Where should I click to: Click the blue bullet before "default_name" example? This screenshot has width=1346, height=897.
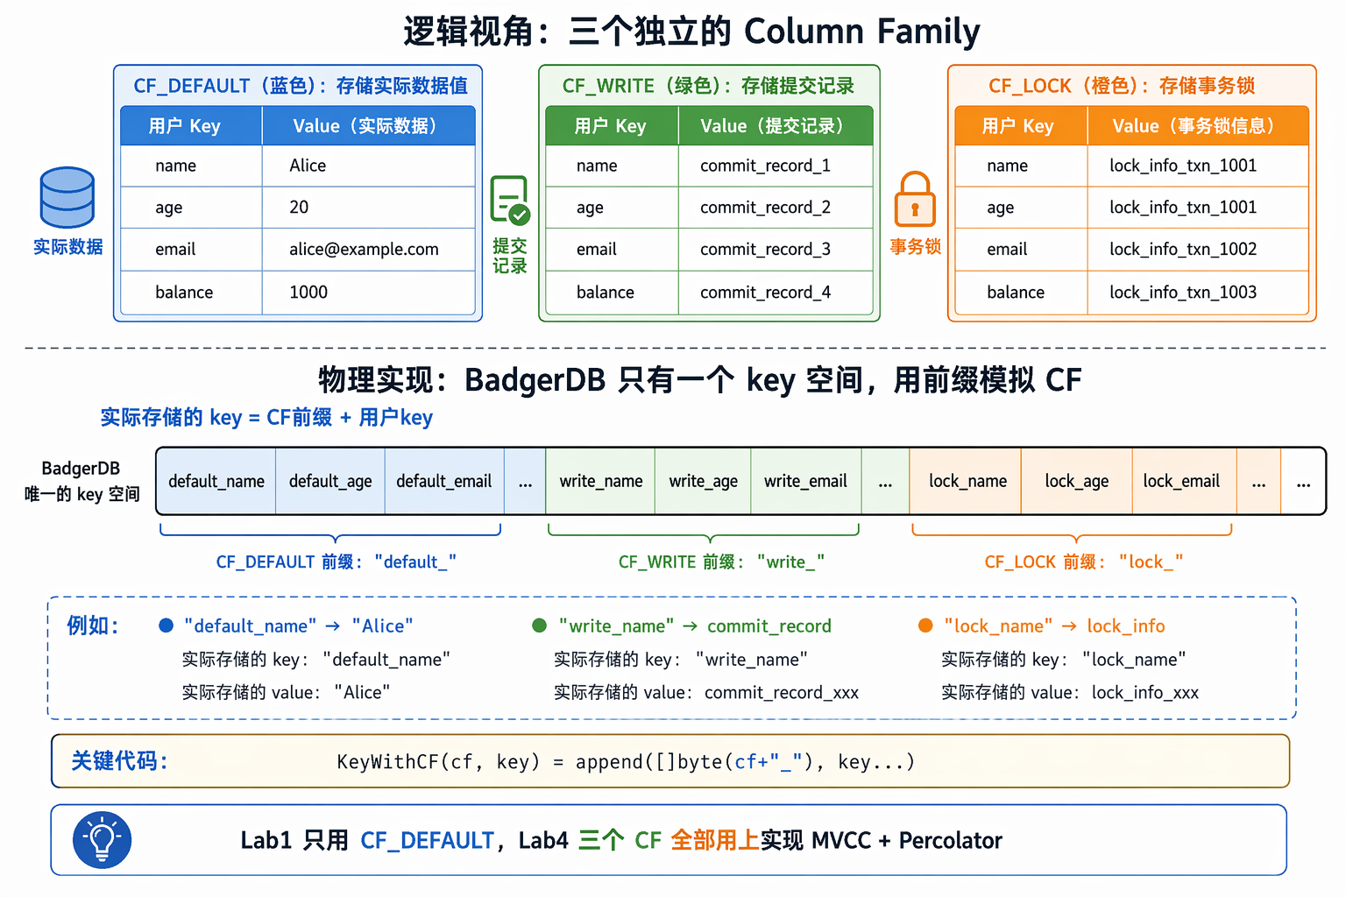pyautogui.click(x=166, y=625)
